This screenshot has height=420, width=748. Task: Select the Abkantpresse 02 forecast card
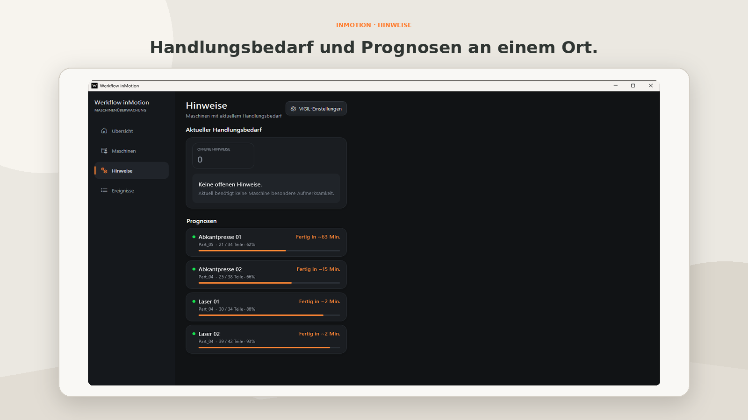(x=266, y=274)
